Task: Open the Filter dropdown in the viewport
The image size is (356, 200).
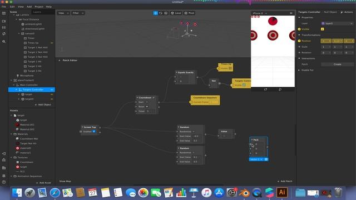Action: click(78, 13)
